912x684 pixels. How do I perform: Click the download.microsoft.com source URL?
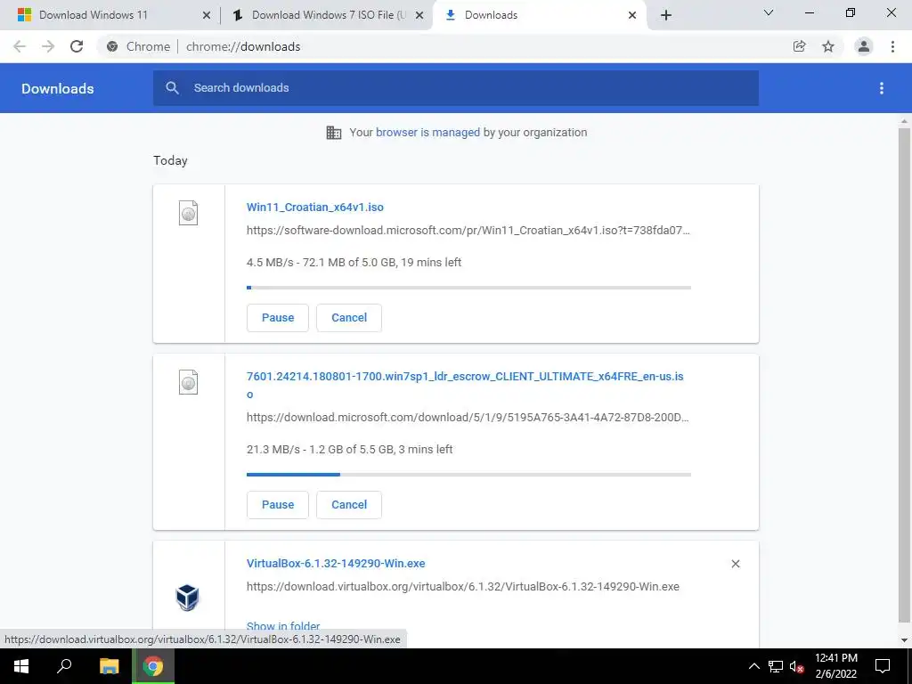[x=468, y=418]
